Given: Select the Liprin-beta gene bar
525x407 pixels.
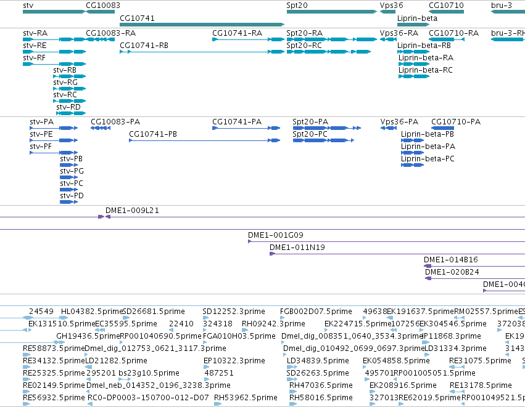Looking at the screenshot, I should [x=413, y=25].
